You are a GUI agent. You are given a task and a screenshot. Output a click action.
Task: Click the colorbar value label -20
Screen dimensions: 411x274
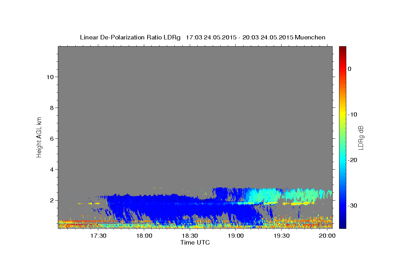click(352, 160)
